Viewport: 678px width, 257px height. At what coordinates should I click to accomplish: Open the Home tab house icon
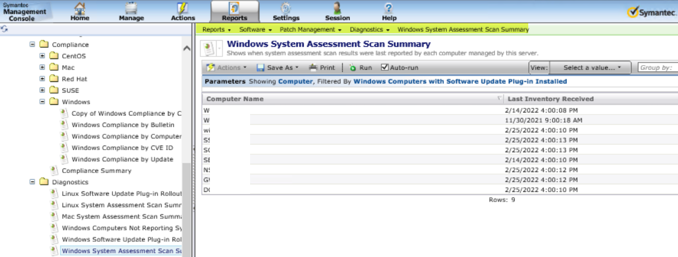[x=79, y=8]
